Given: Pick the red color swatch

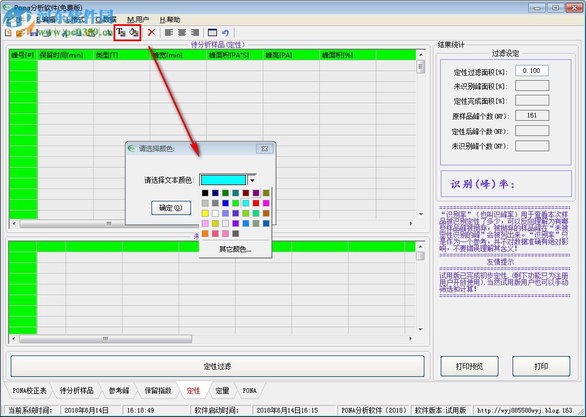Looking at the screenshot, I should 256,203.
